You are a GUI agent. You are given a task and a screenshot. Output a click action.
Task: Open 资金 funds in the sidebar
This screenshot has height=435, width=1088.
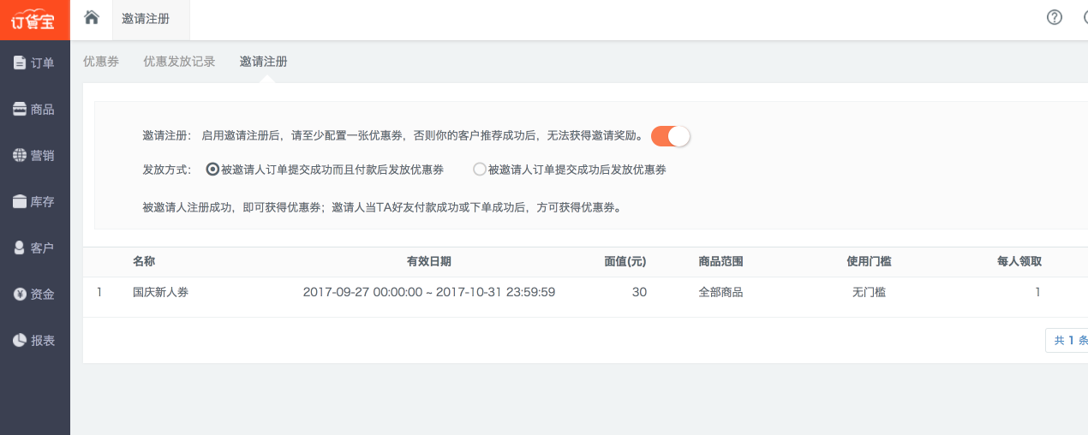point(34,295)
